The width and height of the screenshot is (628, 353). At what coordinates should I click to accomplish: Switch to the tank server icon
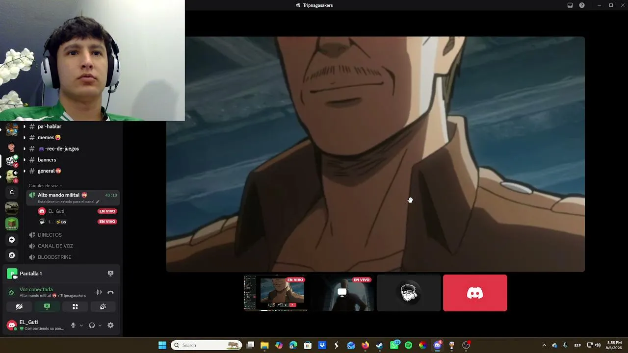(x=12, y=208)
